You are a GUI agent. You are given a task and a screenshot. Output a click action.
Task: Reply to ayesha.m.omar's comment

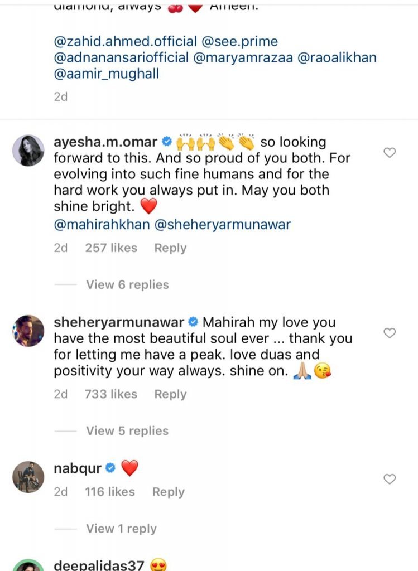tap(170, 248)
